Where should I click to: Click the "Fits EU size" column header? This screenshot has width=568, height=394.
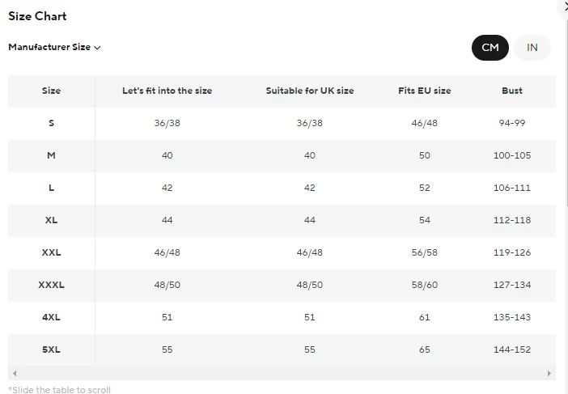424,91
